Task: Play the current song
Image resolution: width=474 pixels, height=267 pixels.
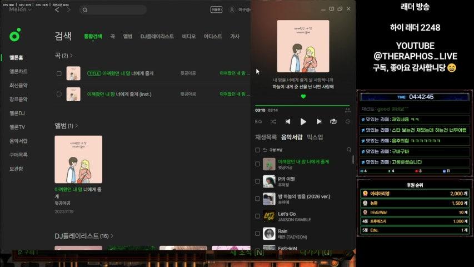Action: pos(303,121)
